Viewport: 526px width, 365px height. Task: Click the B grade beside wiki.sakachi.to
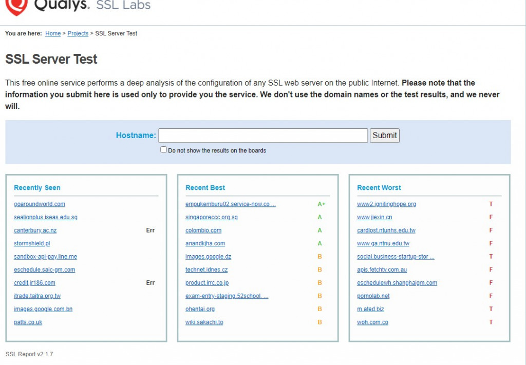tap(320, 322)
